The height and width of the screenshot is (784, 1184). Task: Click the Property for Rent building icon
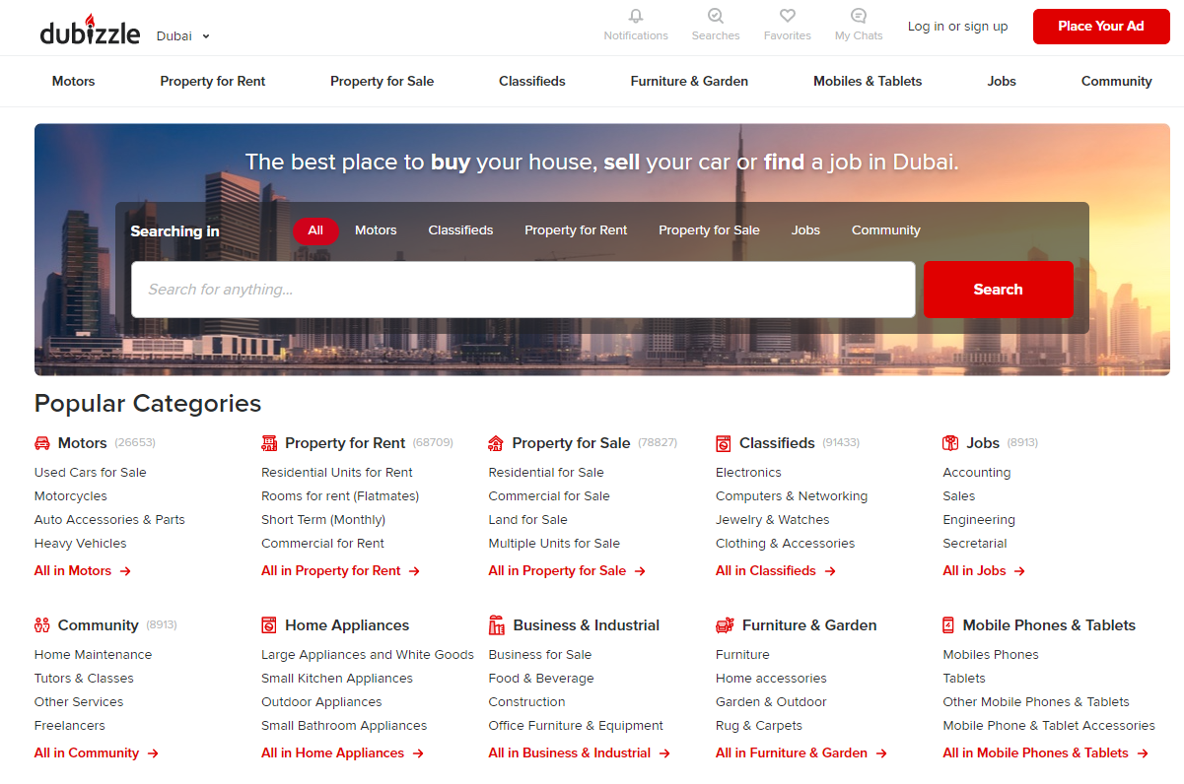point(269,443)
